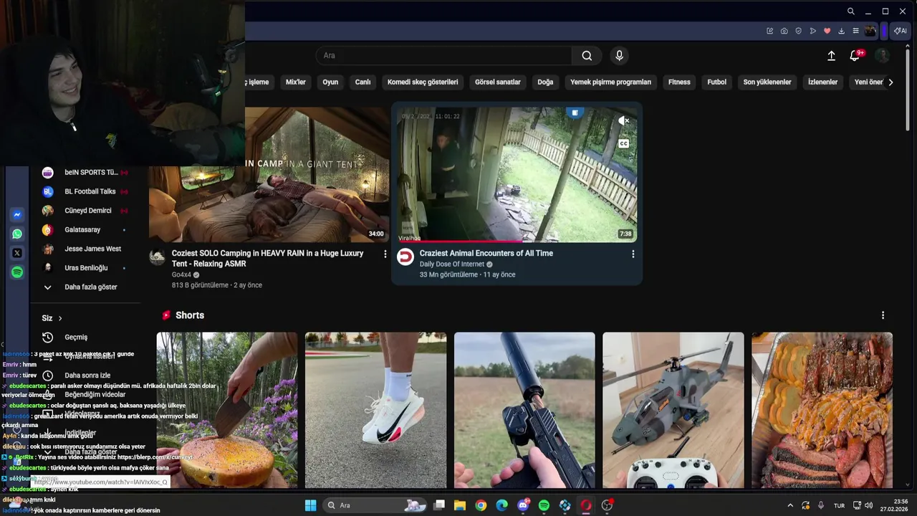Open X/Twitter in the browser sidebar
Viewport: 917px width, 516px height.
click(x=17, y=253)
